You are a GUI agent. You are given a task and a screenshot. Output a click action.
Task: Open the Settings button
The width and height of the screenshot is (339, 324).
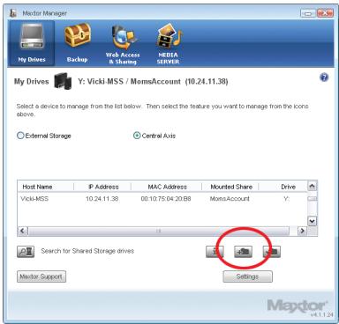tap(247, 276)
